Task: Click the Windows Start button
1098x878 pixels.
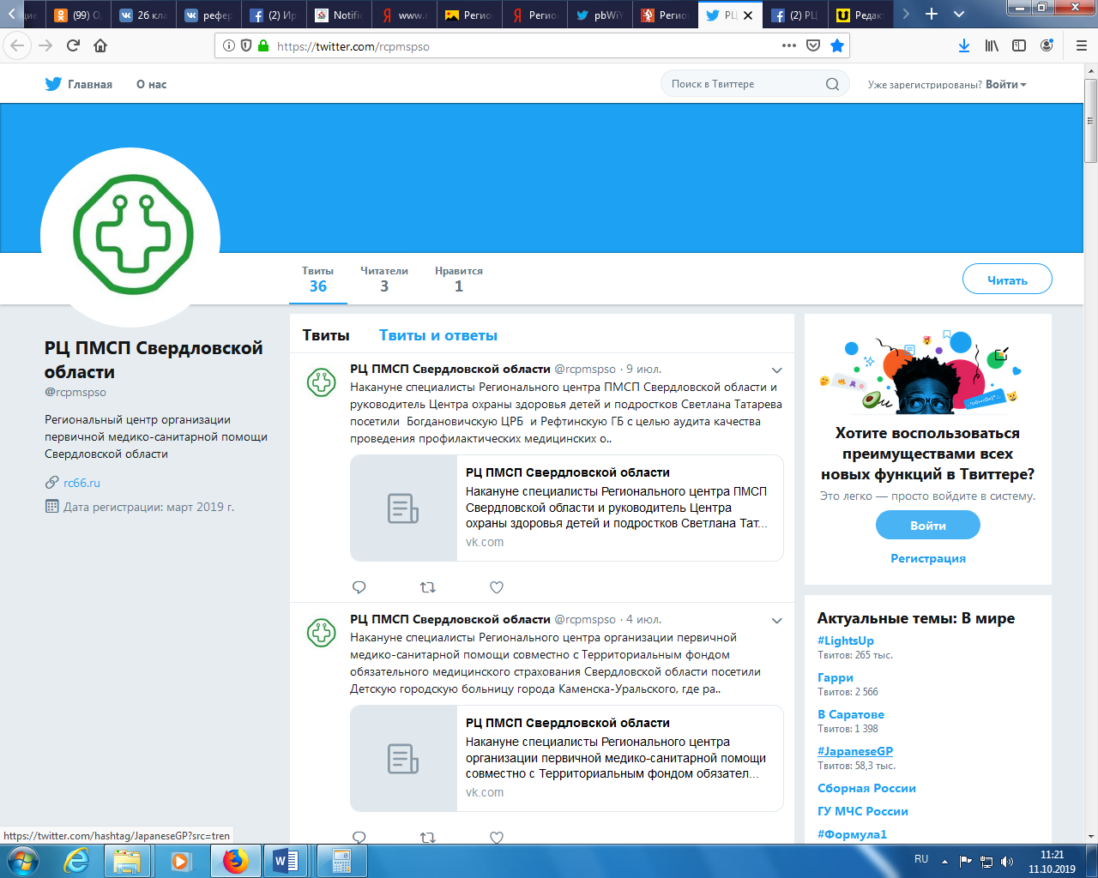Action: click(x=23, y=860)
